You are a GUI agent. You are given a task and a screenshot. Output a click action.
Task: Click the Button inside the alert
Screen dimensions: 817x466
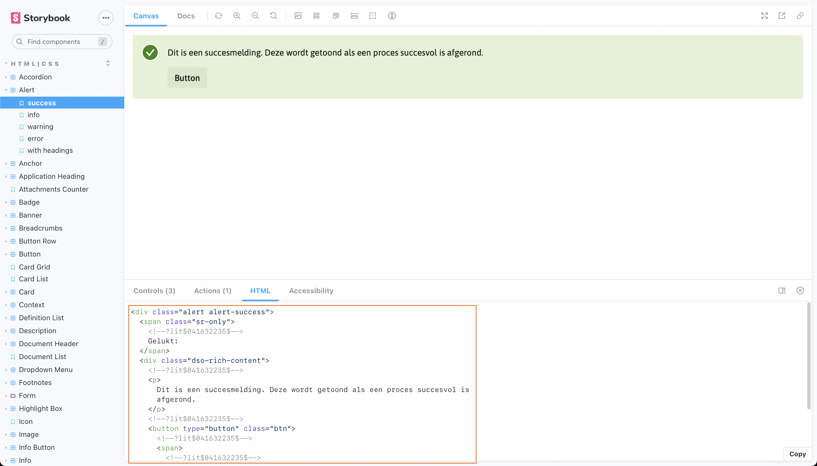(187, 78)
